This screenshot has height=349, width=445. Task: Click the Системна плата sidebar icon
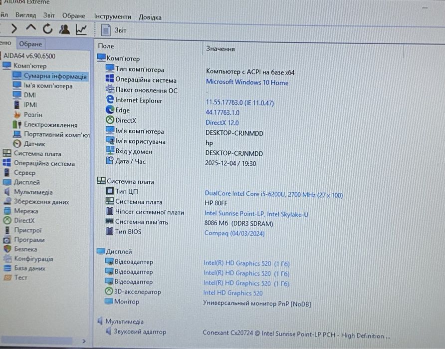coord(7,153)
